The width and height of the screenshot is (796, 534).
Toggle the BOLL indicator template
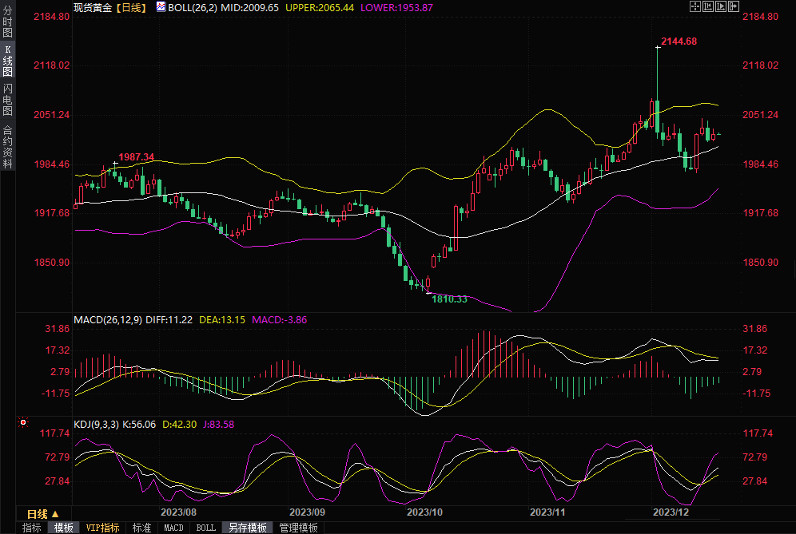(x=205, y=528)
